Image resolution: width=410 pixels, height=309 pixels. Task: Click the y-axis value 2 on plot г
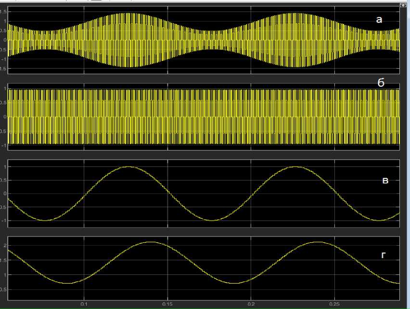click(5, 245)
